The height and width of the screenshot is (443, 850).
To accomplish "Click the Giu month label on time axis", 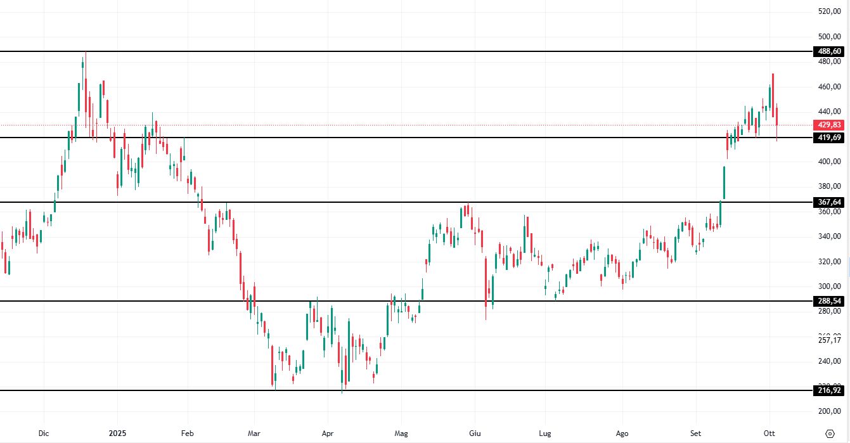I will pos(474,433).
